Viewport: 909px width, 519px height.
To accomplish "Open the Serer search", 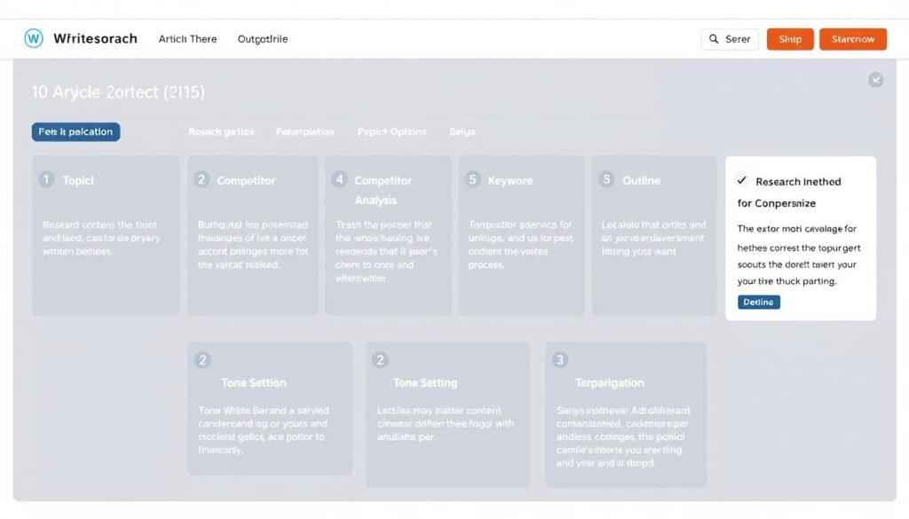I will [729, 39].
